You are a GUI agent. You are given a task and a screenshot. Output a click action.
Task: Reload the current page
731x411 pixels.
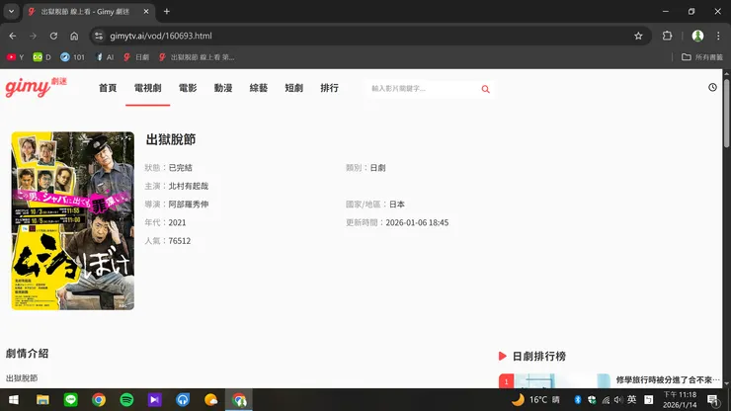(53, 36)
